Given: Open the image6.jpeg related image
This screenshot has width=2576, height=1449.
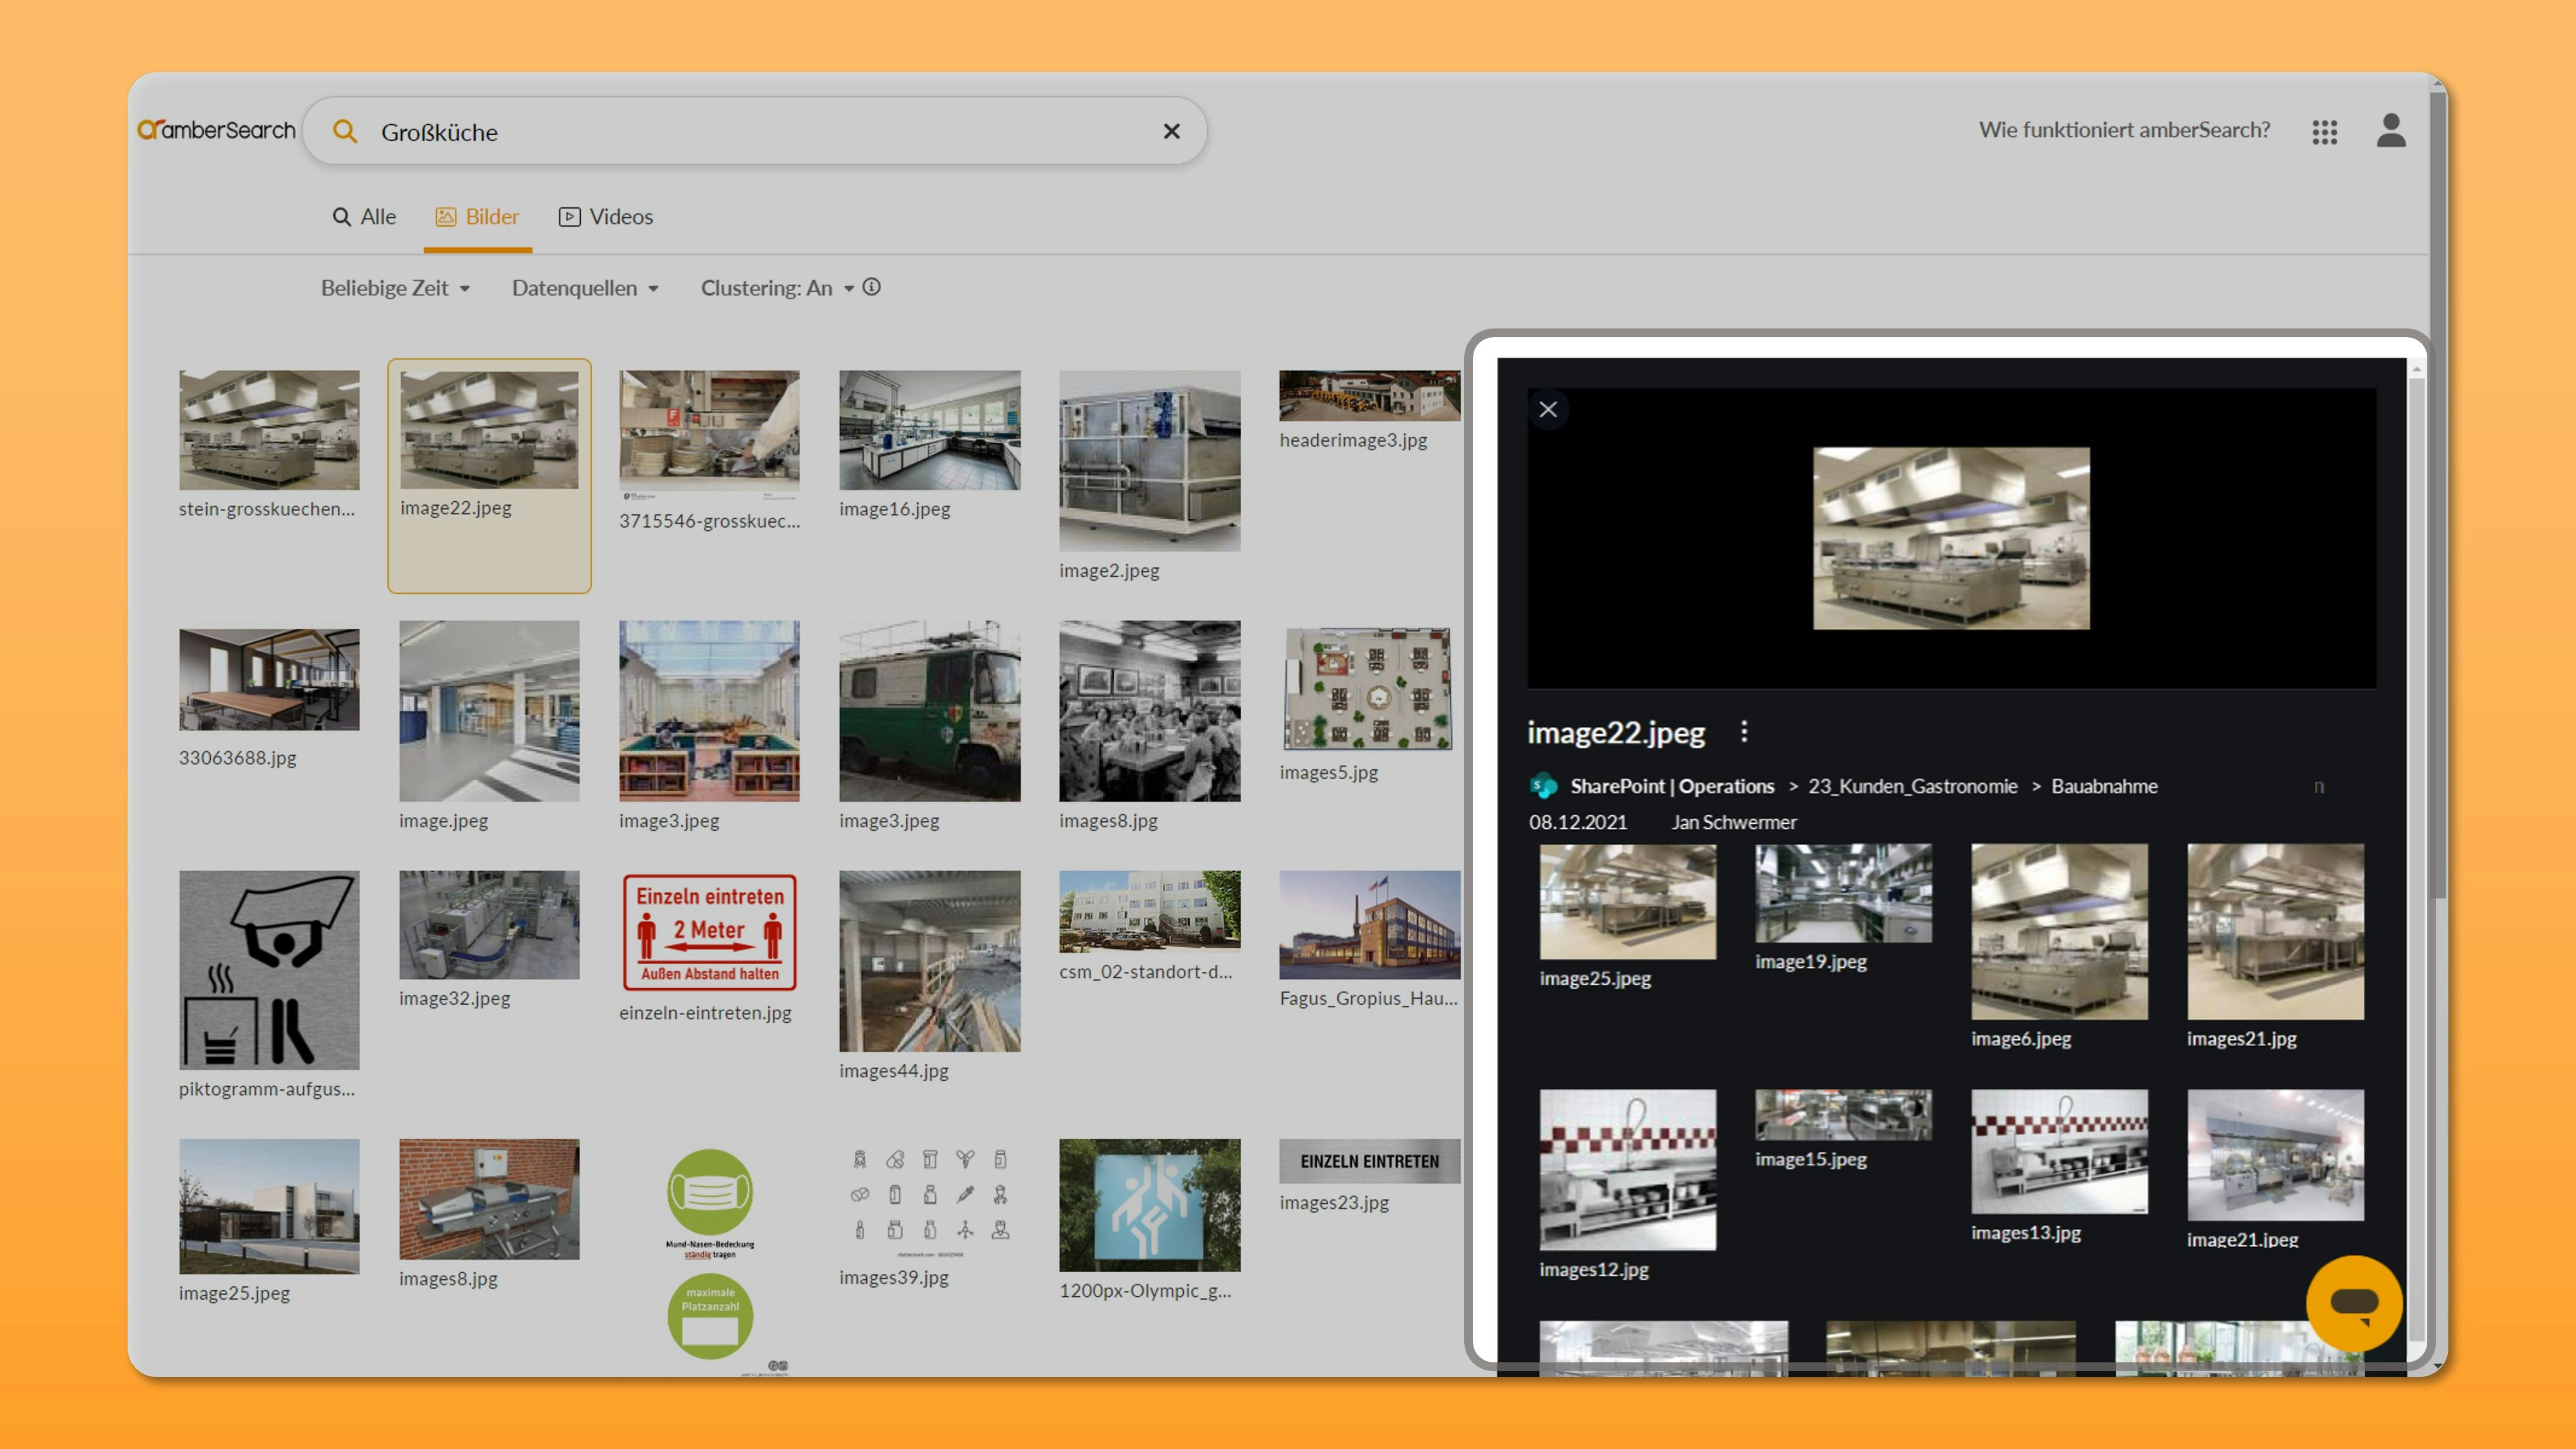Looking at the screenshot, I should pyautogui.click(x=2060, y=932).
